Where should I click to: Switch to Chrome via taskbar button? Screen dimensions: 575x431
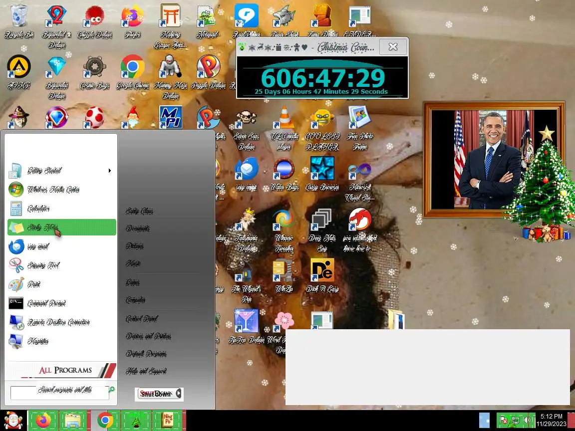[x=105, y=421]
